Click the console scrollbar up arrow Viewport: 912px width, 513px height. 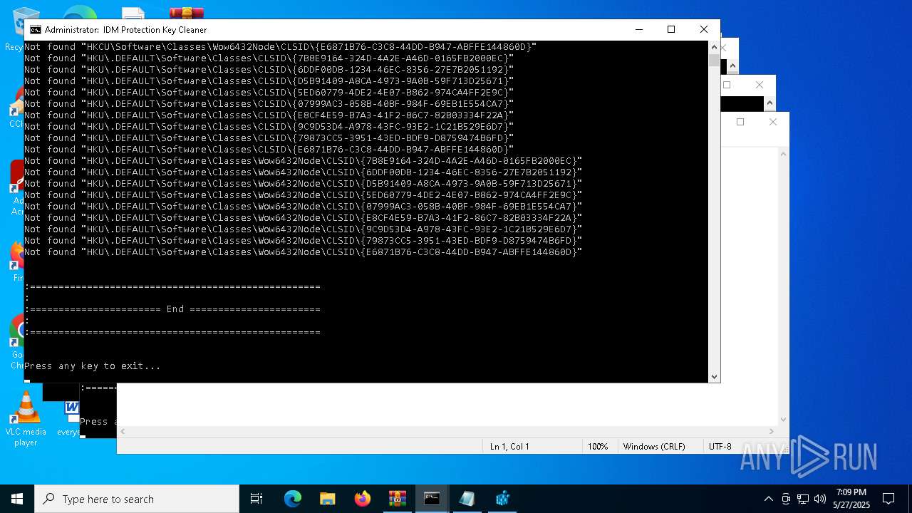click(714, 47)
